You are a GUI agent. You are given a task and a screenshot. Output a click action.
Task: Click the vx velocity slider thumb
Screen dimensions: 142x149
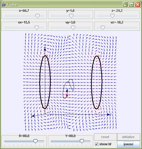click(x=37, y=27)
